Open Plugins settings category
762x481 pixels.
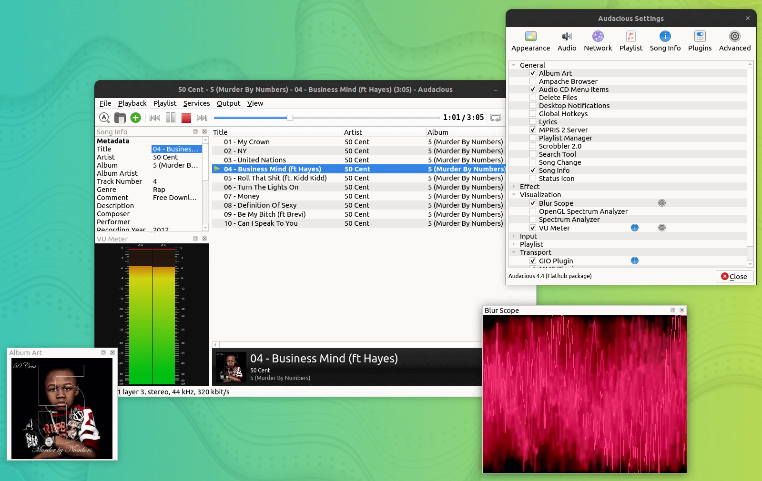click(x=700, y=41)
